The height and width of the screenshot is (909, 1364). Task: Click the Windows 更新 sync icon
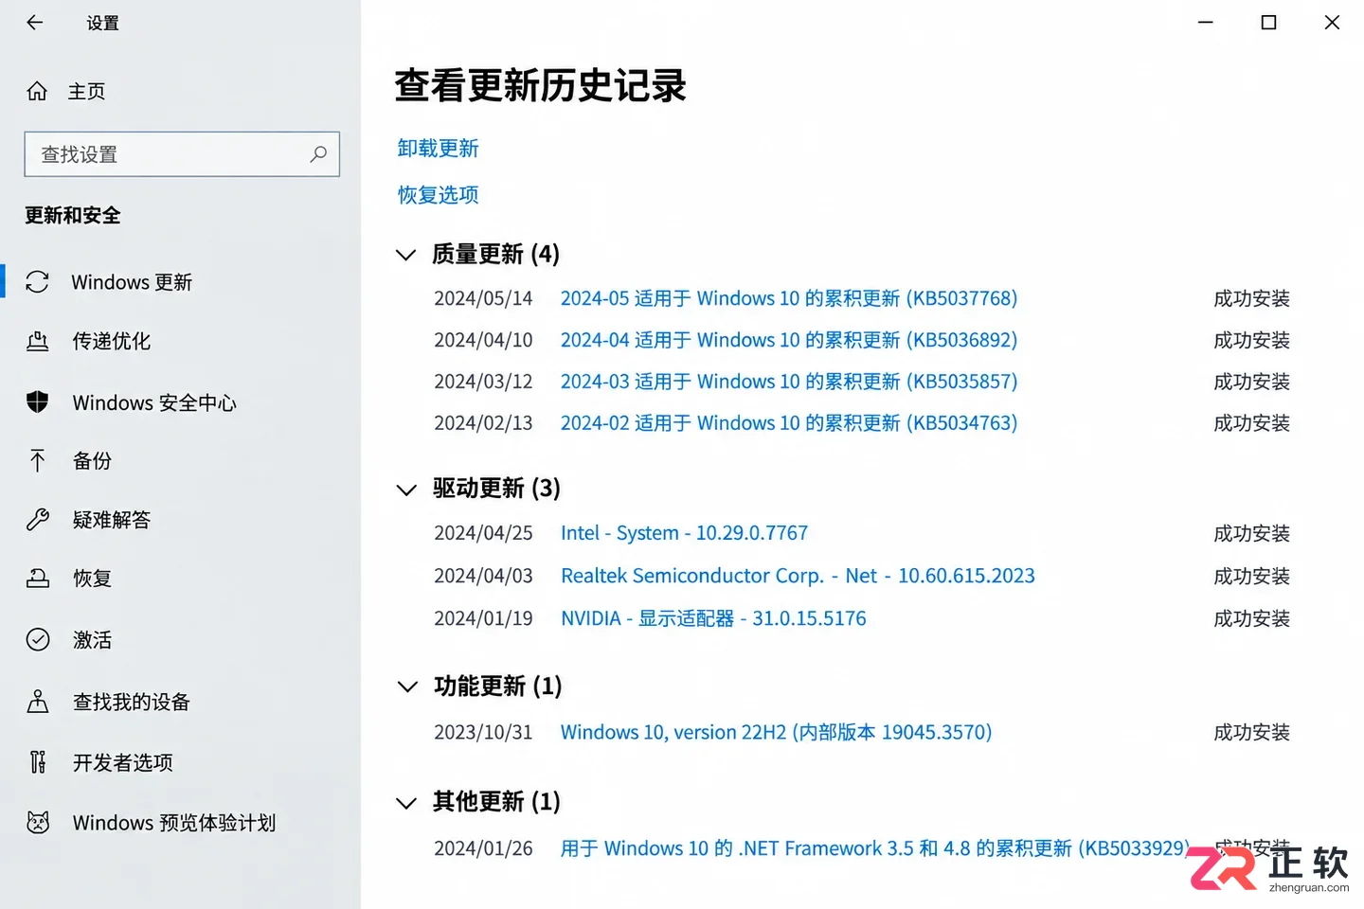tap(37, 282)
